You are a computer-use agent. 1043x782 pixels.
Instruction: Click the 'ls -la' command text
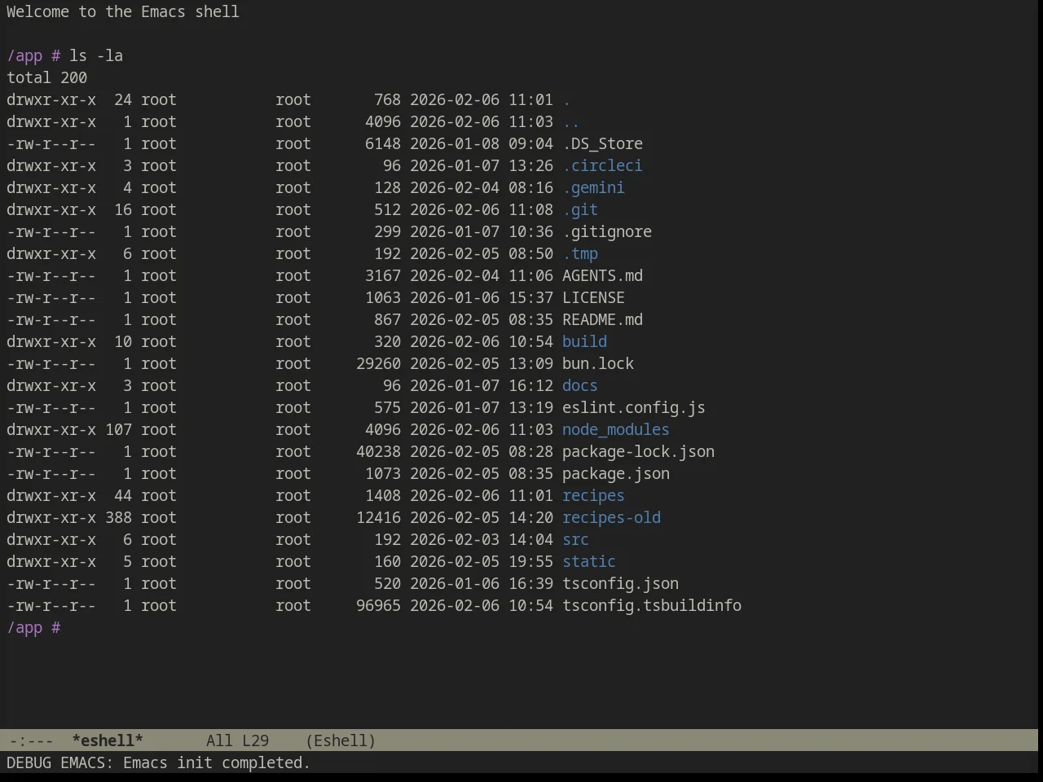coord(96,55)
